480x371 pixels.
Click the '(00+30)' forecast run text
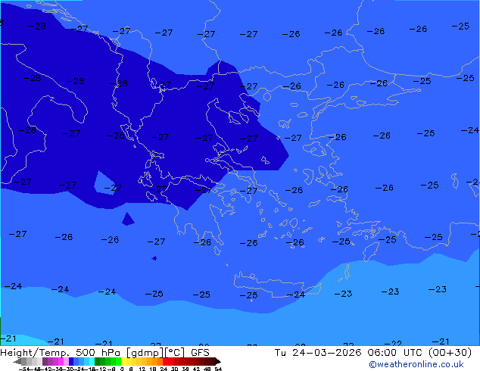point(450,353)
